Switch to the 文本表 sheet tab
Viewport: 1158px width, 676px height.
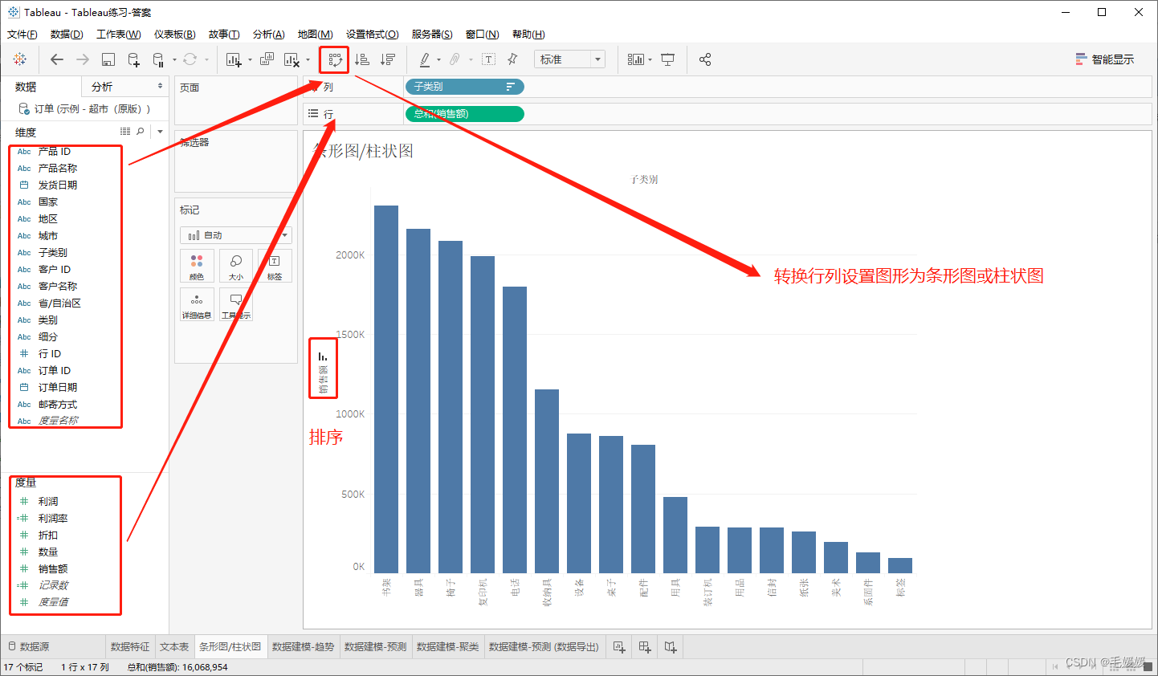[x=174, y=646]
